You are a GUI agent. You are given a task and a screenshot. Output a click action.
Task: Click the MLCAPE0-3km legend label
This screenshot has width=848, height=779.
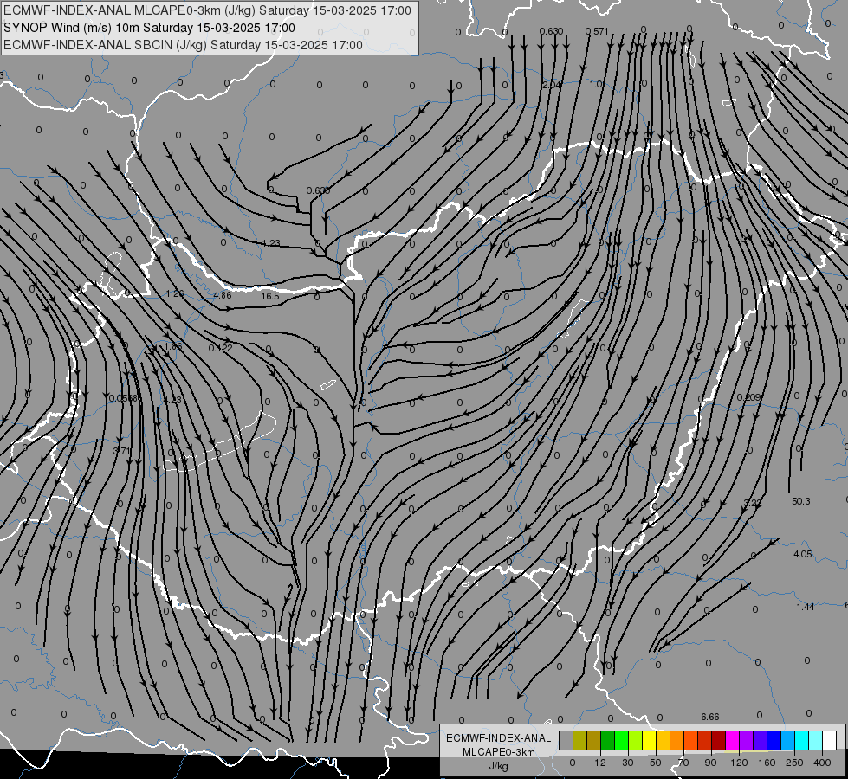498,752
